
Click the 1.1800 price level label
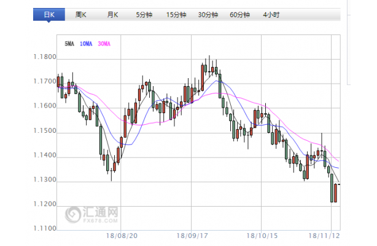[x=44, y=57]
